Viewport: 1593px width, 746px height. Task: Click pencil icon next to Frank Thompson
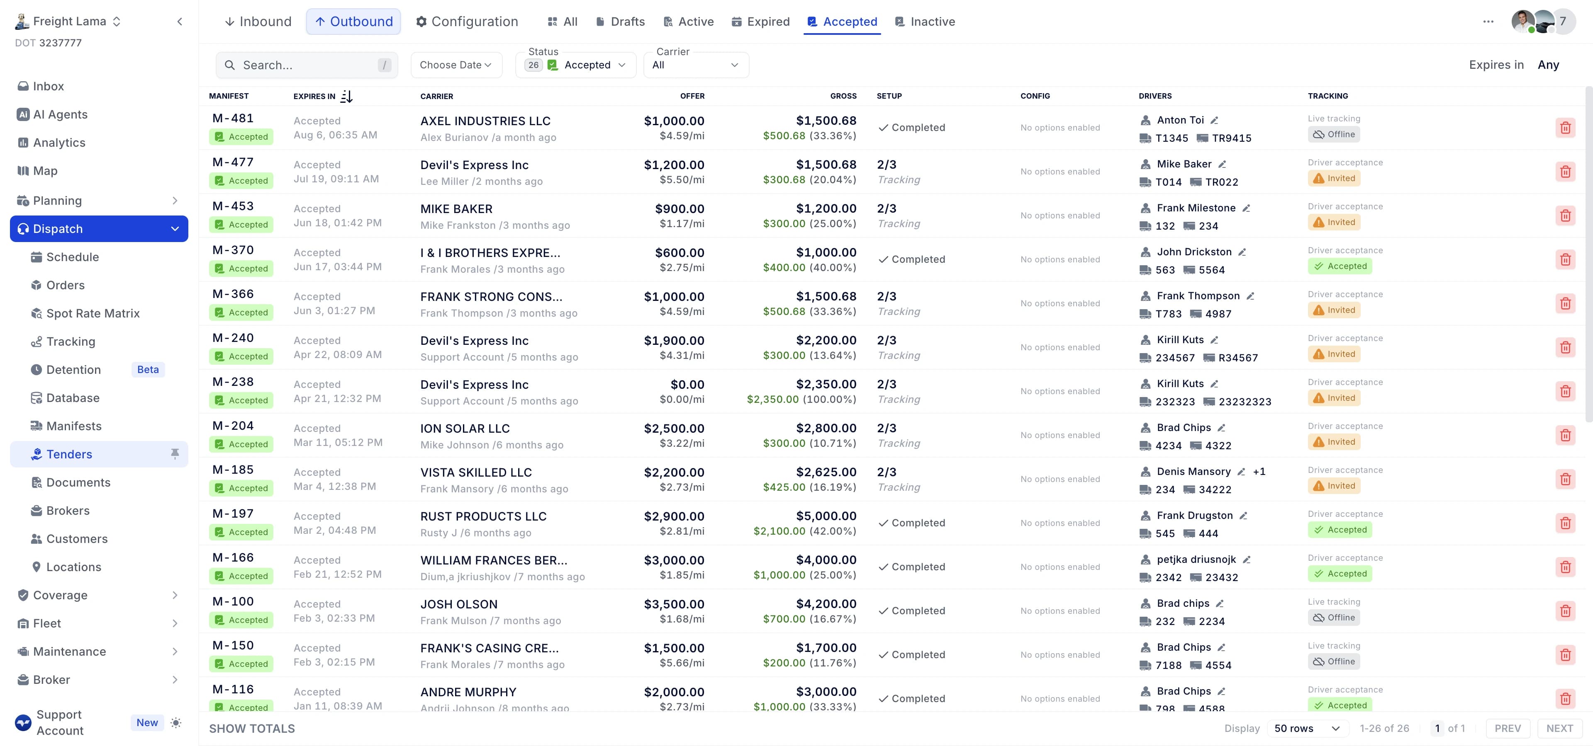[x=1250, y=296]
